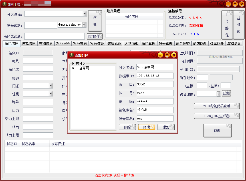Expand the @game.sohu.com account suffix dropdown
Viewport: 246px width, 181px height.
pos(84,25)
